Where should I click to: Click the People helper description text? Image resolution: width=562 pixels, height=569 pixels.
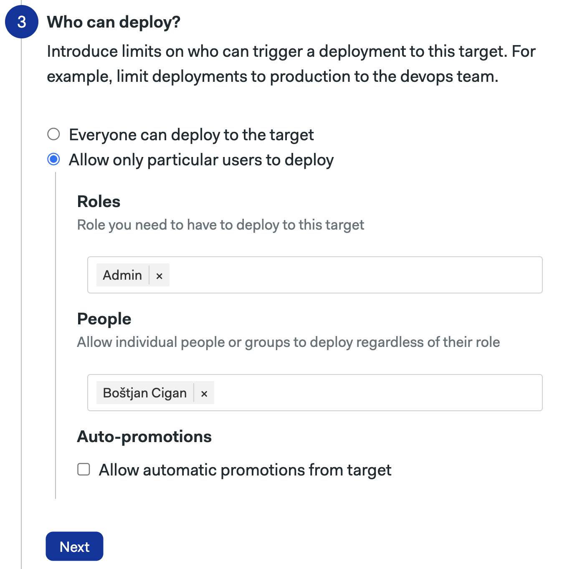(288, 342)
